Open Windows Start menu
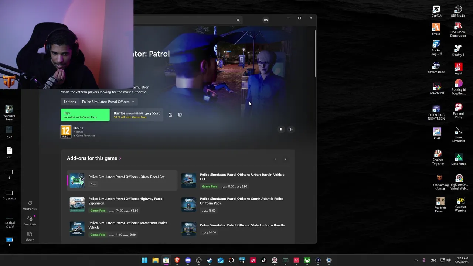 (144, 260)
